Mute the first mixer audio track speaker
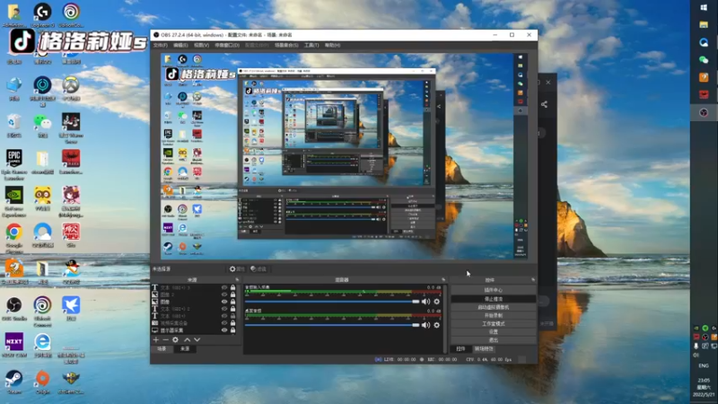Screen dimensions: 718x404 (x=425, y=302)
